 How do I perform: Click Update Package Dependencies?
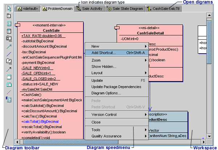pos(116,87)
